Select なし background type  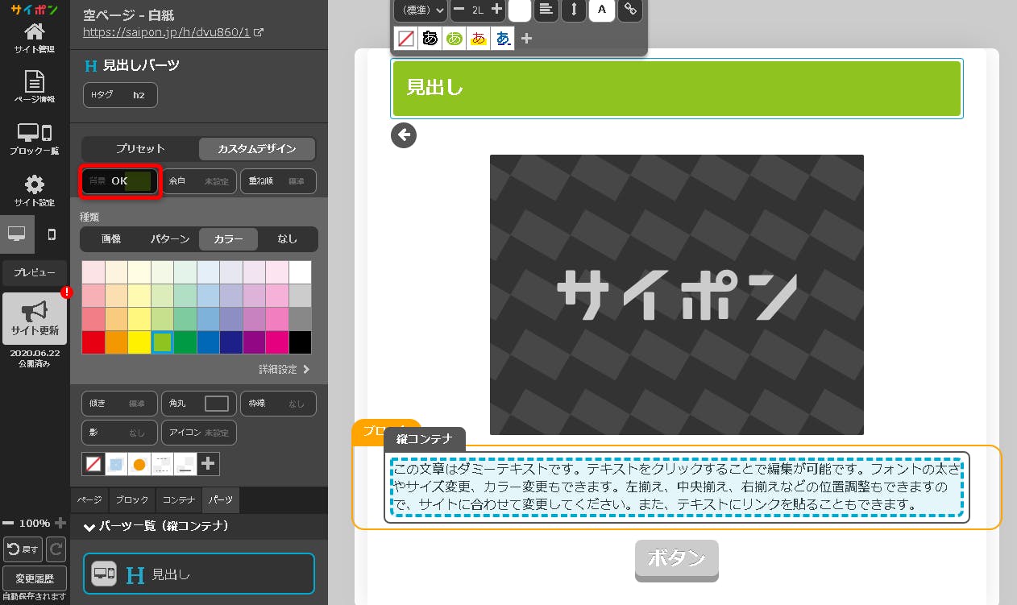pos(287,239)
